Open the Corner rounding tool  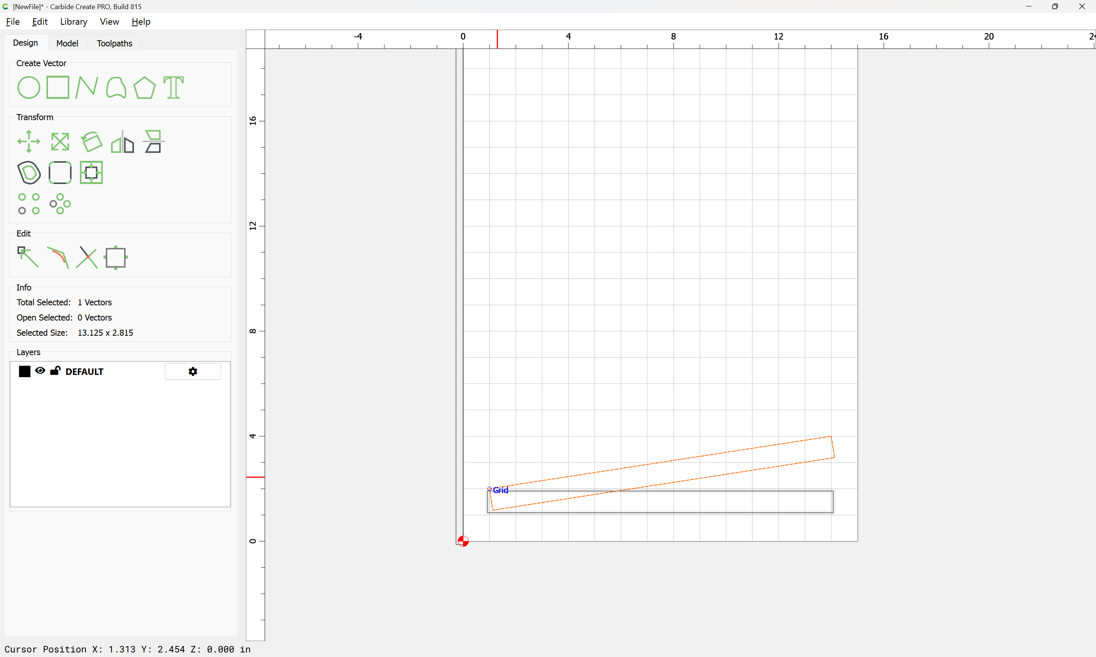click(60, 173)
